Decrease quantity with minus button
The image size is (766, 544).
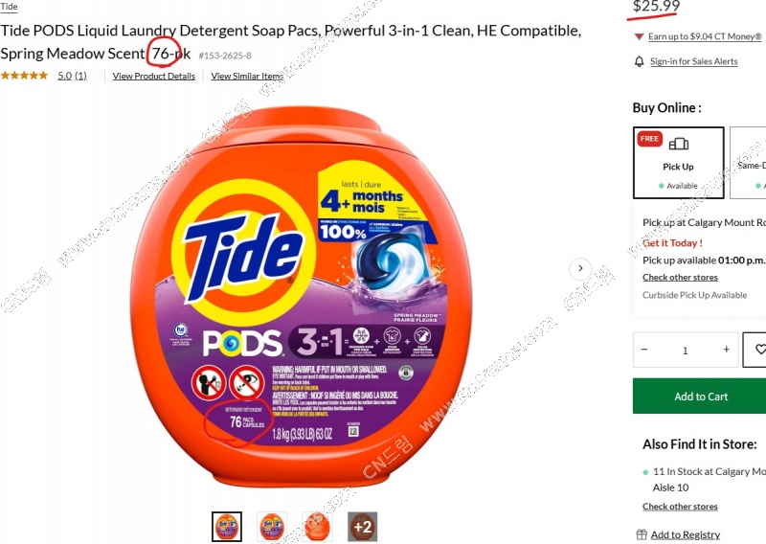(643, 349)
